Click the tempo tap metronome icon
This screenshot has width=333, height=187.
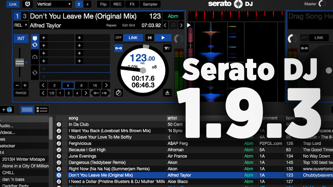[x=119, y=93]
